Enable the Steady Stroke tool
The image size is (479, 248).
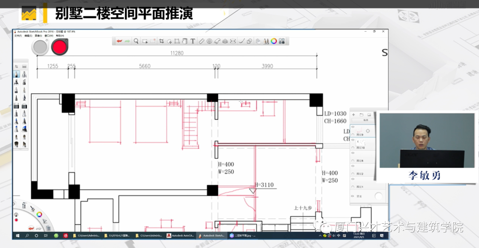241,41
